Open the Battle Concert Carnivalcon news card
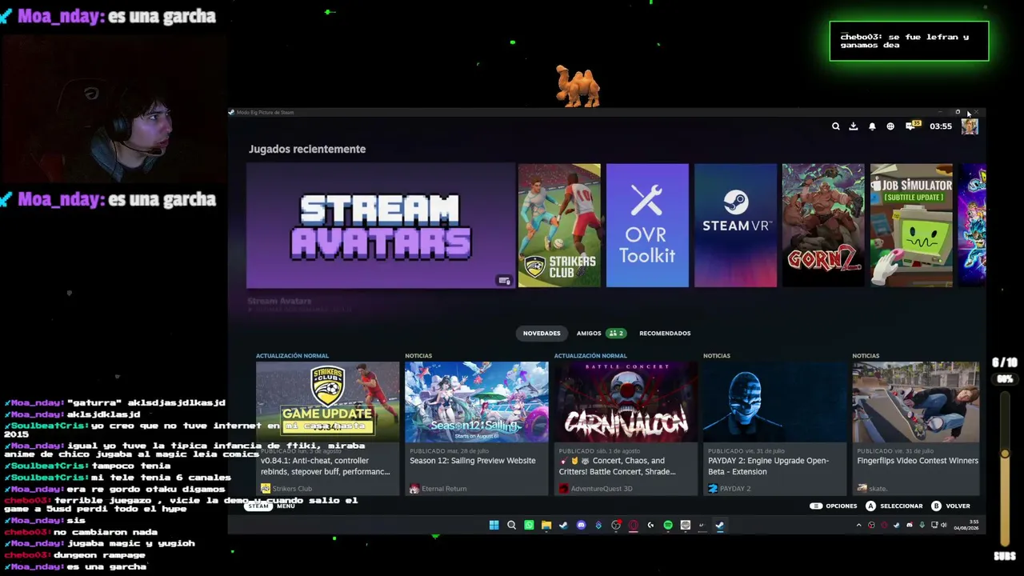Viewport: 1024px width, 576px height. [x=626, y=429]
